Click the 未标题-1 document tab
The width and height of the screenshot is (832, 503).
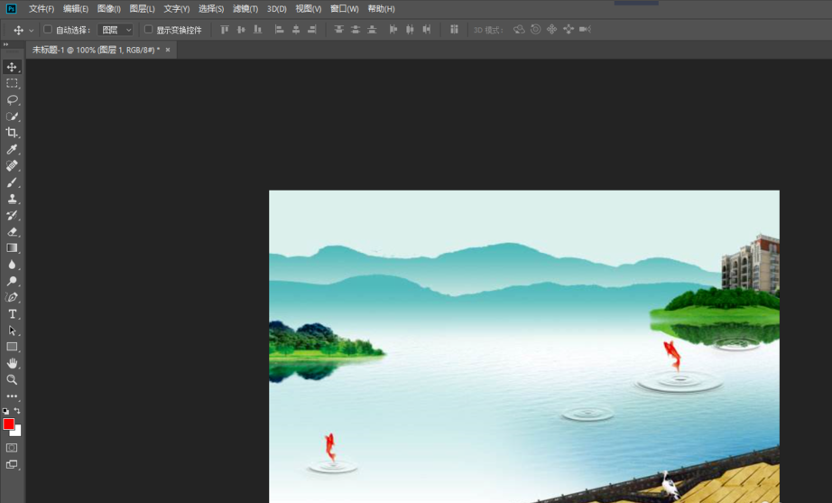pos(95,50)
